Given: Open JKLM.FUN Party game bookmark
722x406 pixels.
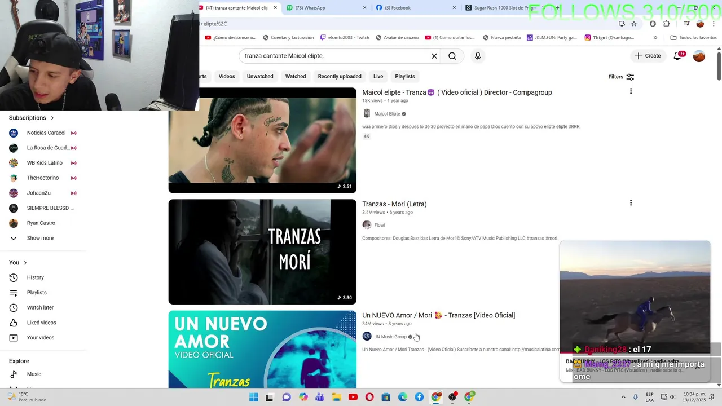Looking at the screenshot, I should point(552,38).
